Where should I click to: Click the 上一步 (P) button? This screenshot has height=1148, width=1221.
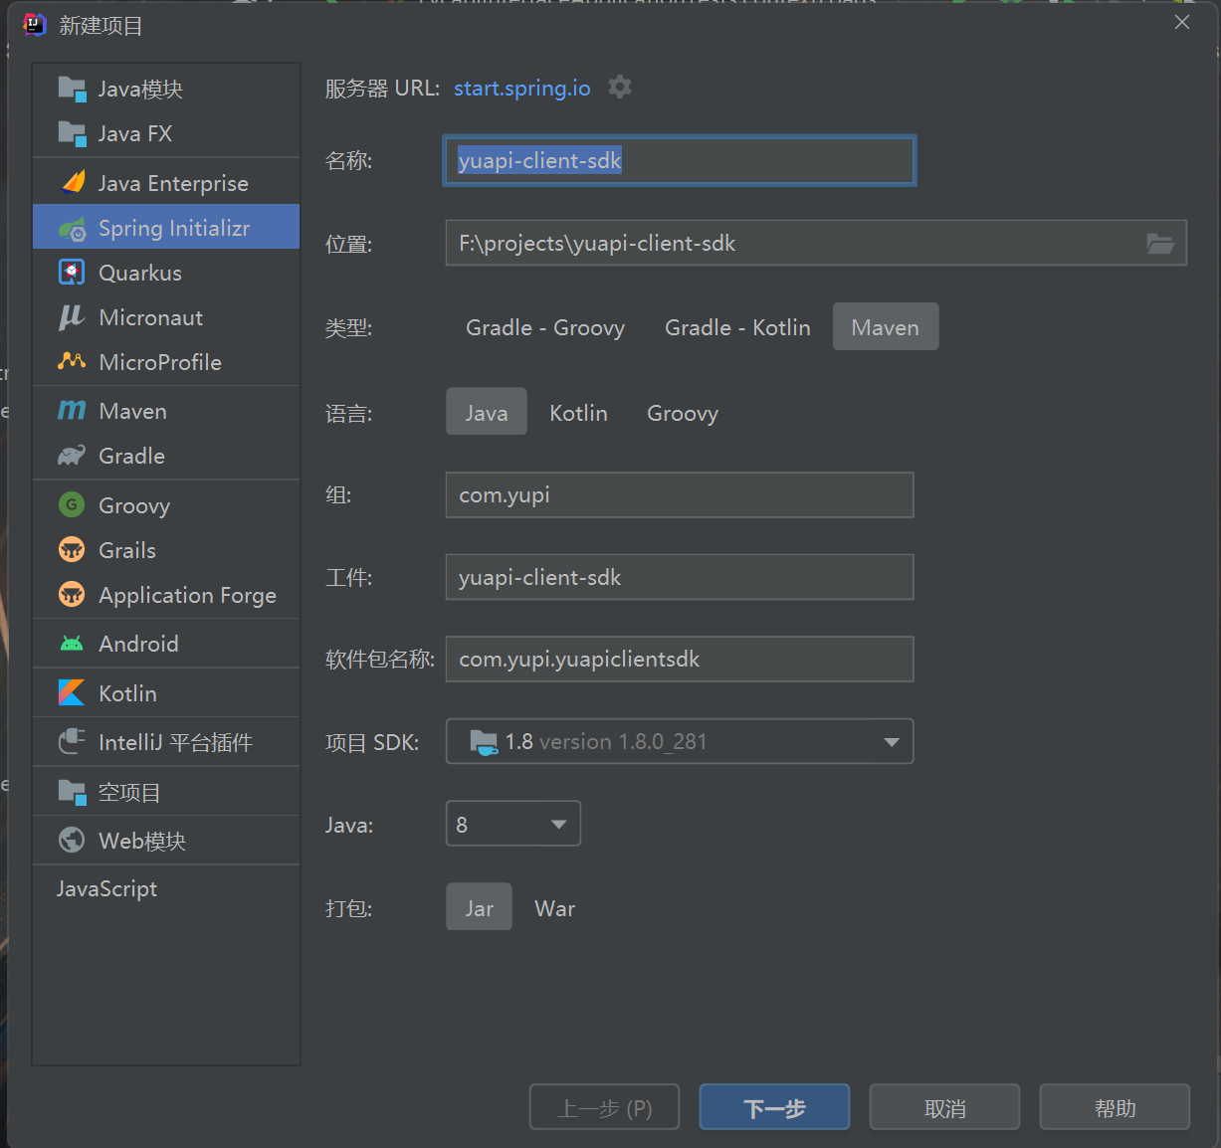pos(605,1107)
